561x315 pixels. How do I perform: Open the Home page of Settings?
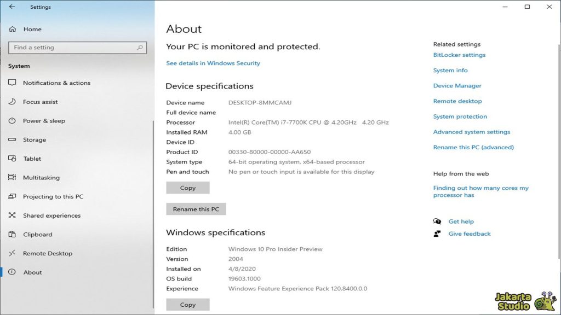(x=32, y=28)
